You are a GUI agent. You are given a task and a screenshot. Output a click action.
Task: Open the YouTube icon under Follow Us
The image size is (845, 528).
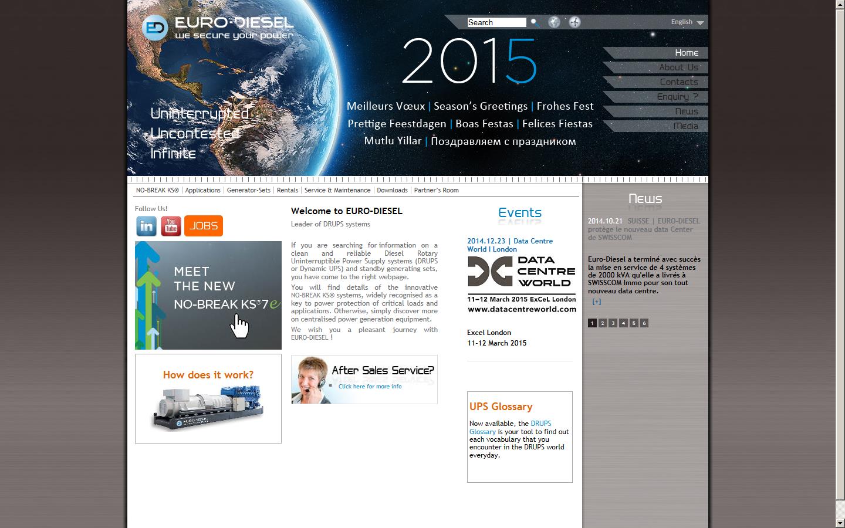click(x=171, y=226)
